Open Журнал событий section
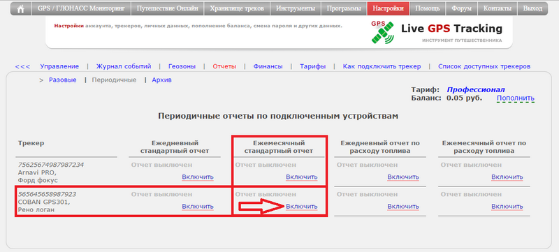The width and height of the screenshot is (559, 252). point(124,66)
